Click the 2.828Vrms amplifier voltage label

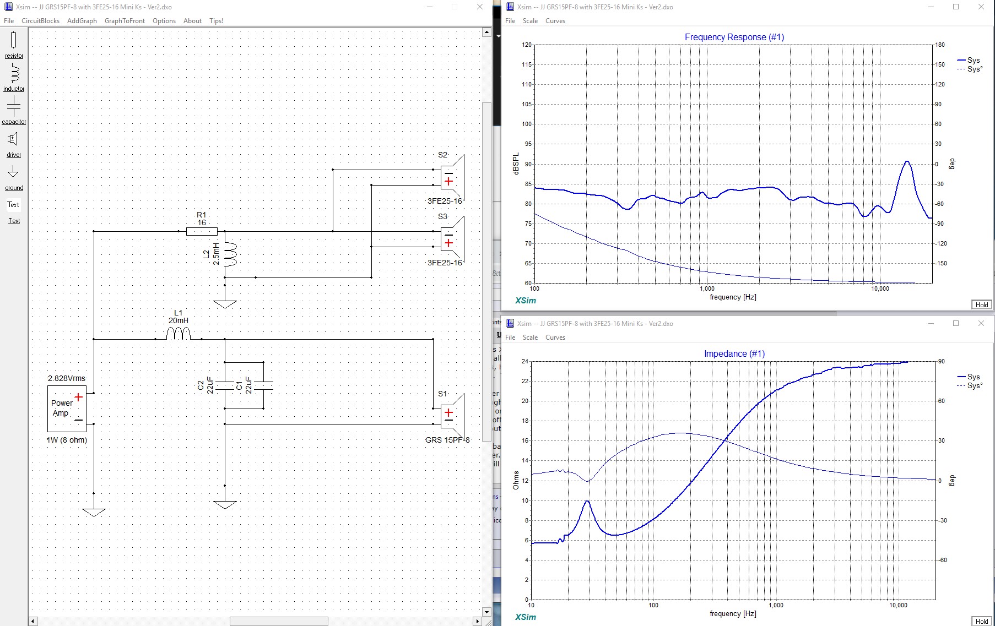click(x=67, y=378)
